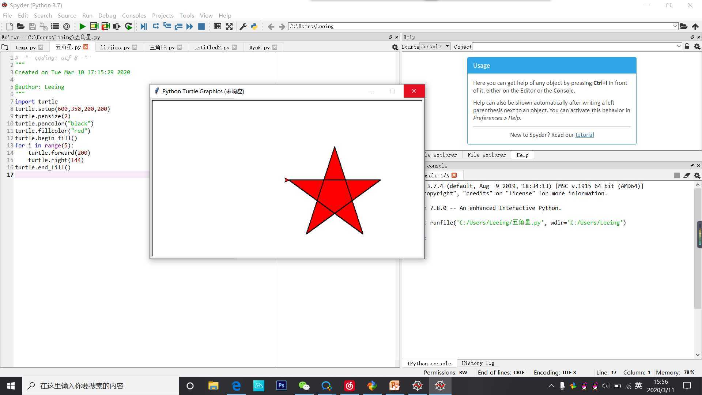Step return in debugger toolbar
The image size is (702, 395).
[178, 26]
